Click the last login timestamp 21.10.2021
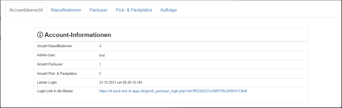Viewport: 342px width, 108px height. (123, 82)
